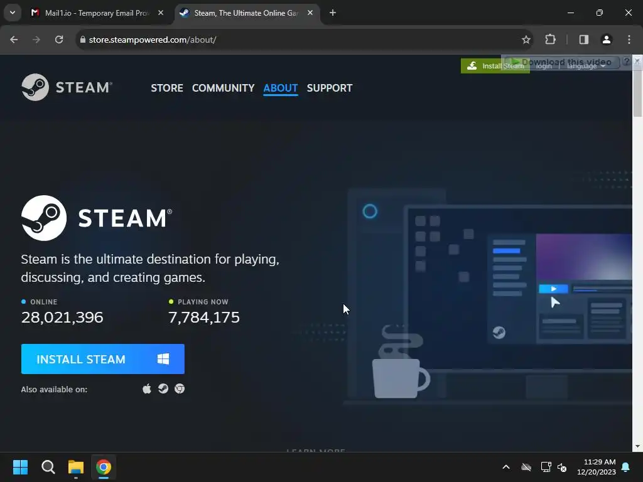Viewport: 643px width, 482px height.
Task: Toggle the browser side panel
Action: coord(584,40)
